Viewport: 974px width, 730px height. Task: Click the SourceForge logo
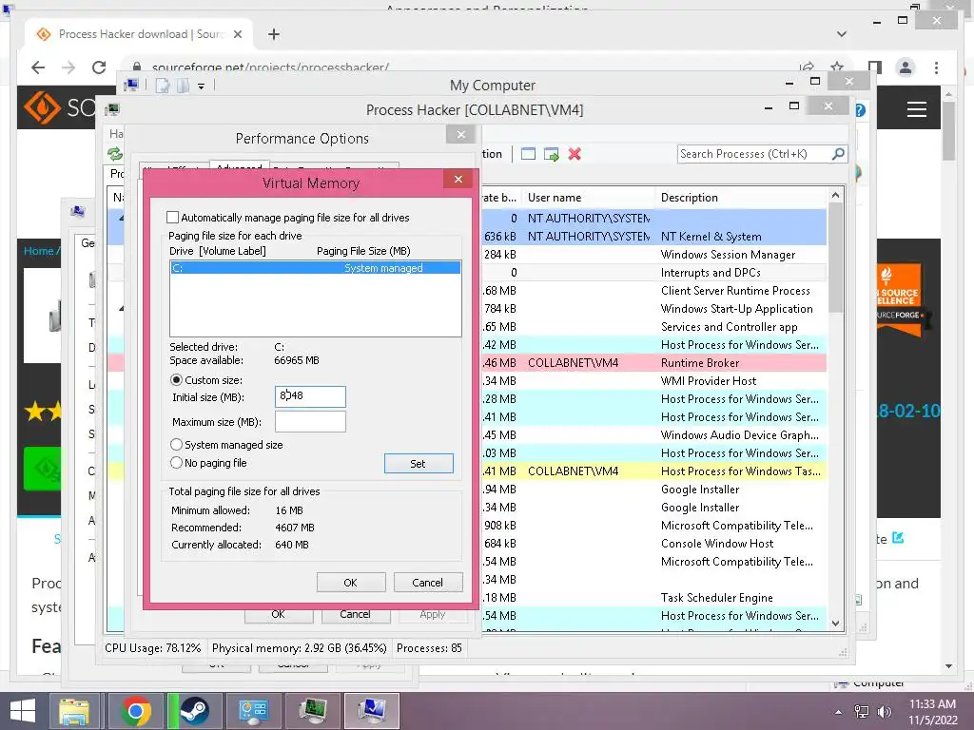[x=59, y=108]
